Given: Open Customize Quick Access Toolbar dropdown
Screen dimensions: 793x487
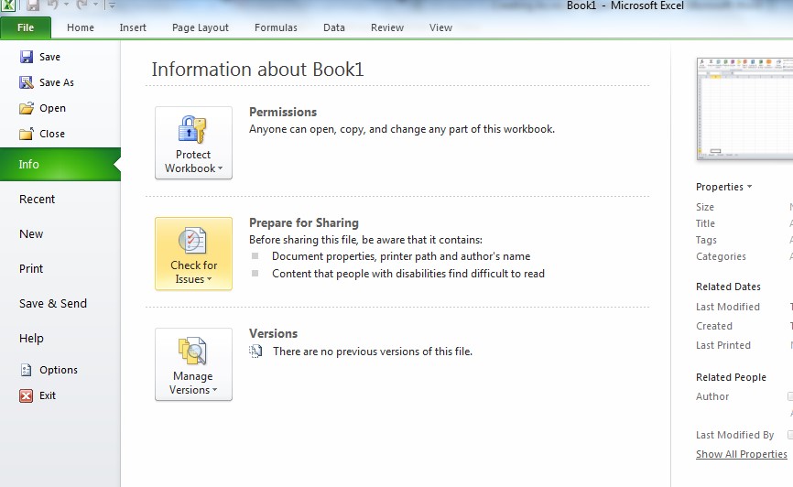Looking at the screenshot, I should click(112, 5).
